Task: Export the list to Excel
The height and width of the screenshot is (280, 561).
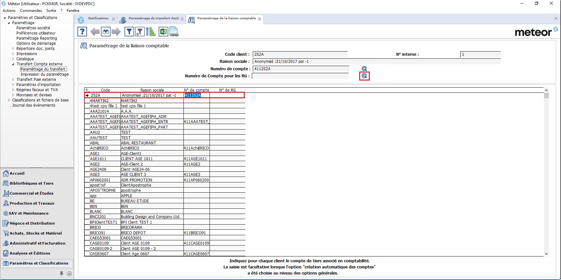Action: pos(163,32)
